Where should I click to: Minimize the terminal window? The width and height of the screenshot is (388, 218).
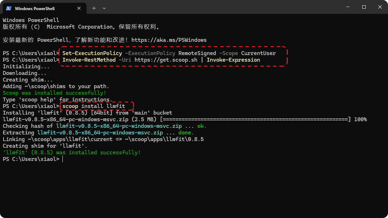tap(348, 7)
